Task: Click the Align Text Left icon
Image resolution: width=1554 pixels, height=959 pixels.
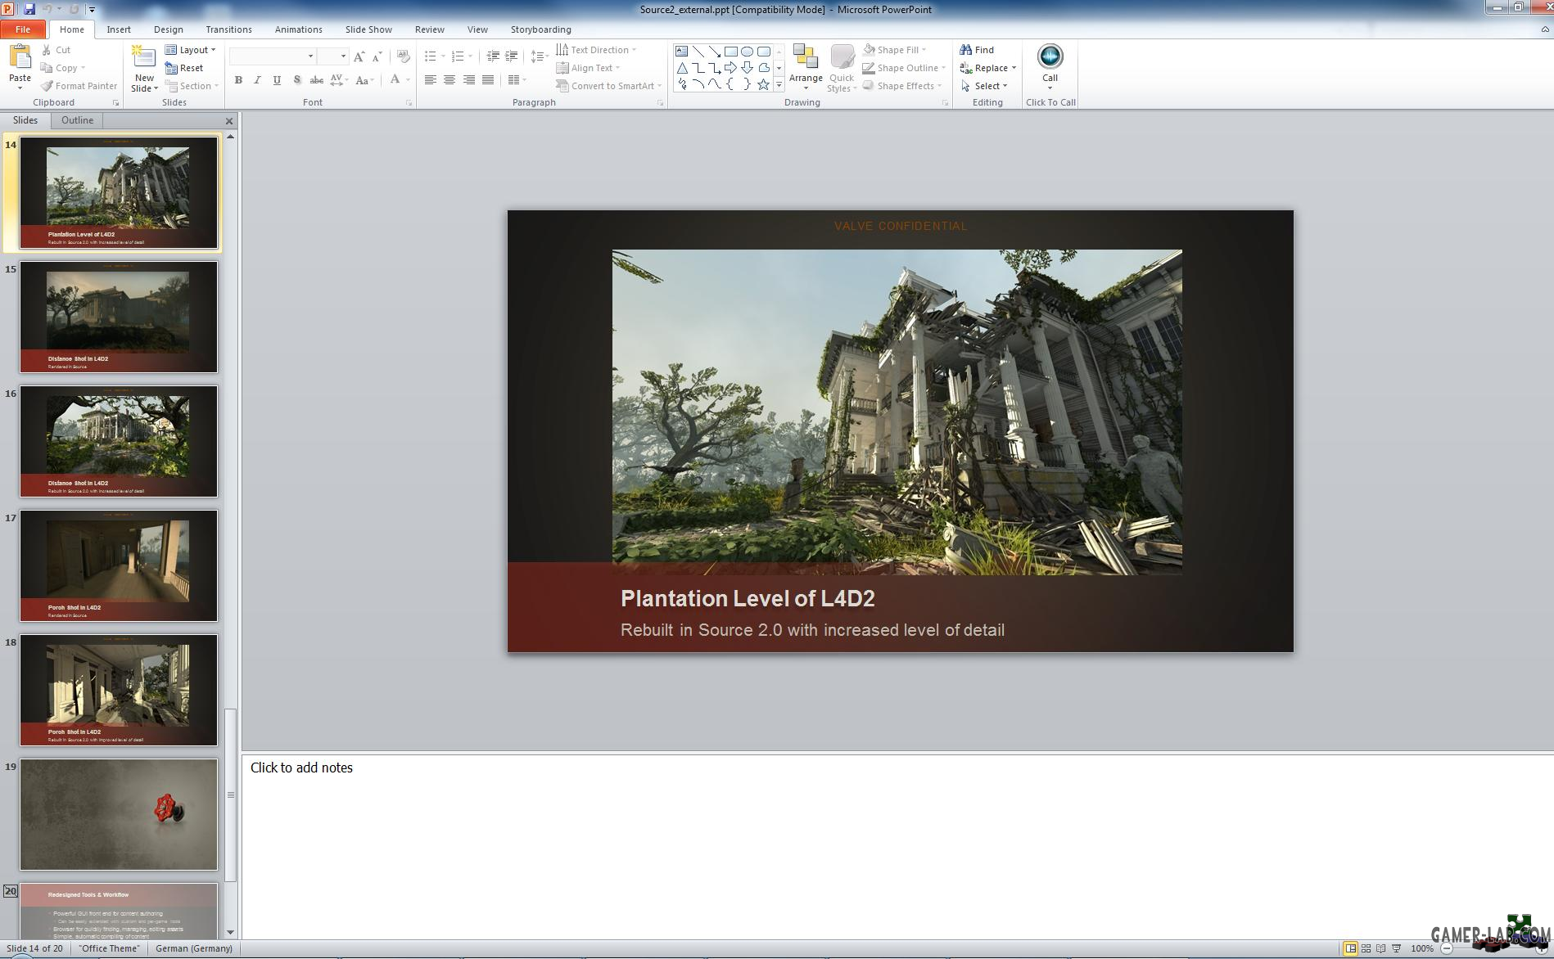Action: [430, 80]
